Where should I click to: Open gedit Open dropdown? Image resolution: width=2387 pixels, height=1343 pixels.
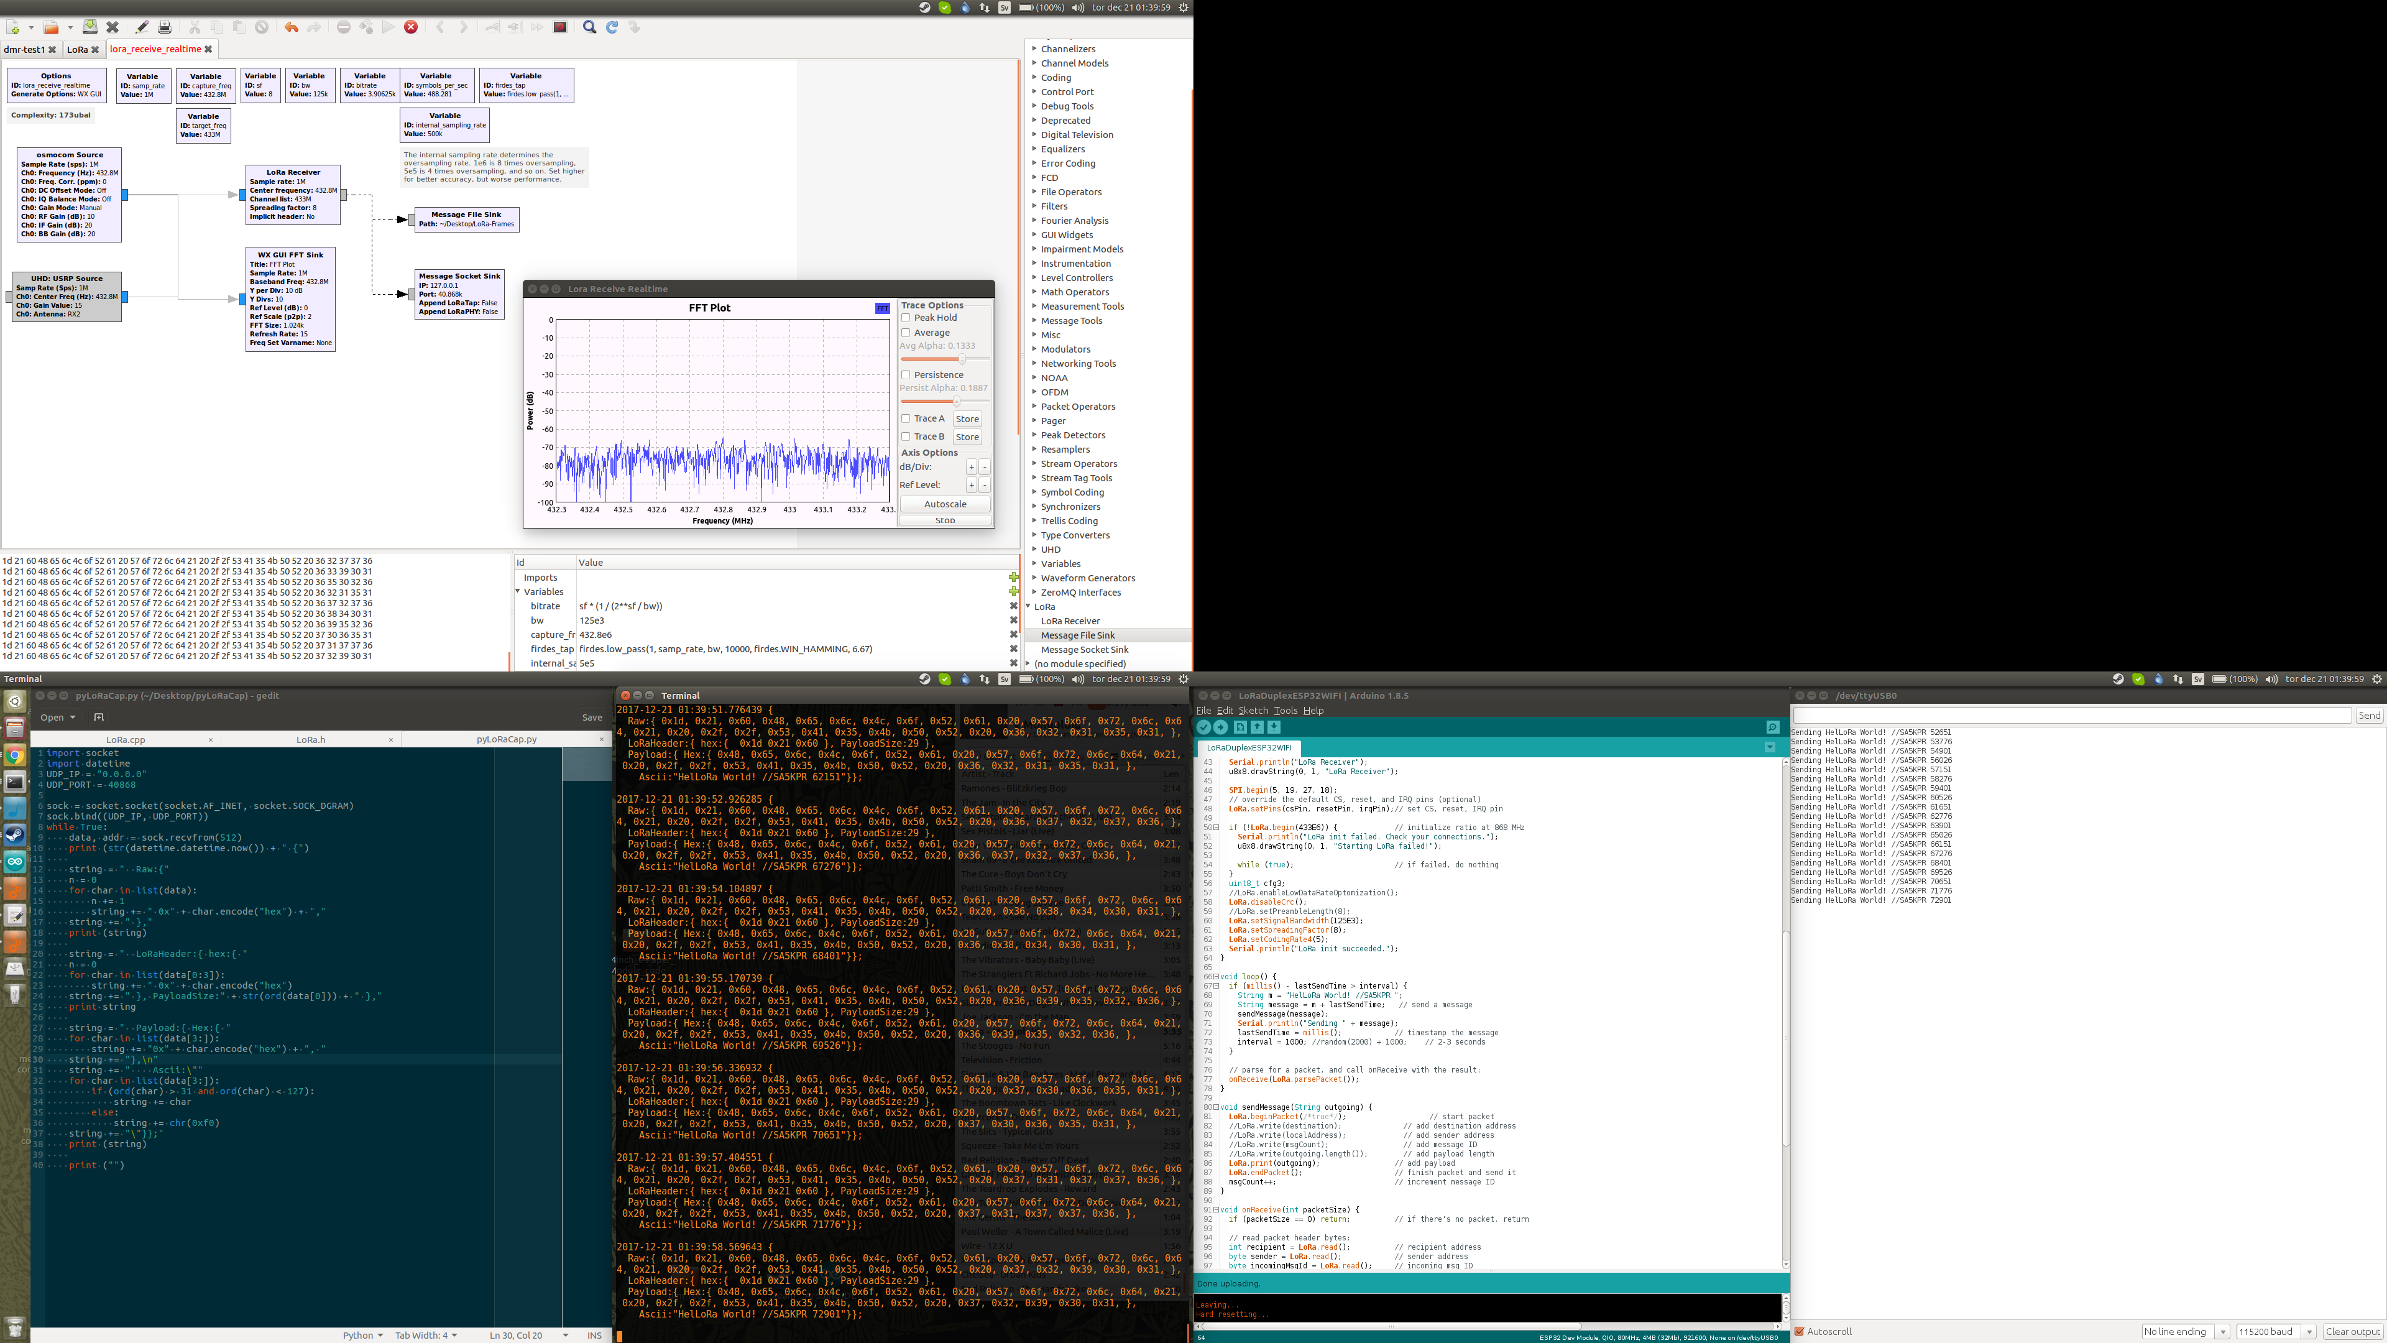pyautogui.click(x=58, y=718)
